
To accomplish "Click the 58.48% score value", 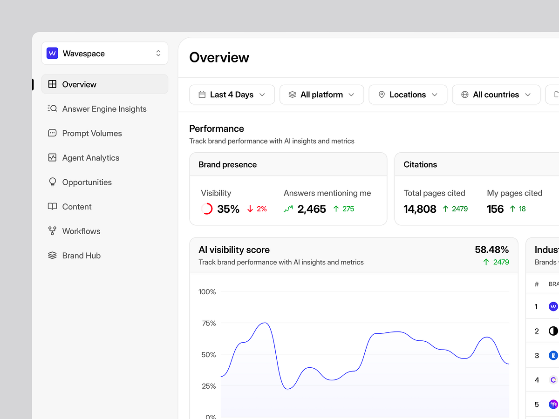I will tap(492, 250).
